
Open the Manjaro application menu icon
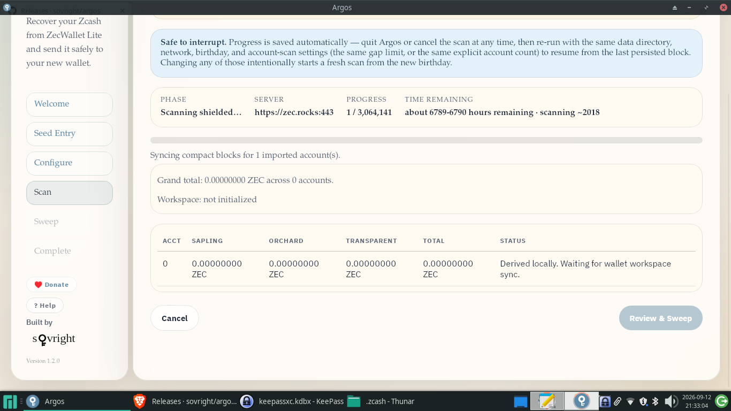tap(10, 401)
